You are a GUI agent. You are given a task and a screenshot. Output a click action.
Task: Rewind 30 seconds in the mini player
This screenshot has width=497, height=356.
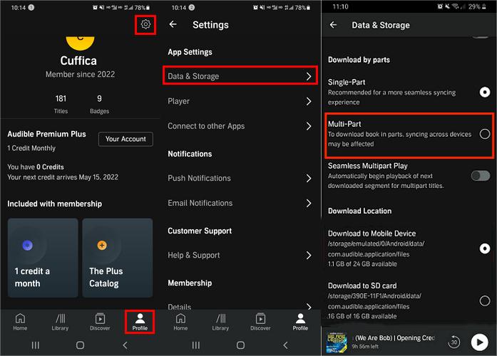pyautogui.click(x=454, y=342)
